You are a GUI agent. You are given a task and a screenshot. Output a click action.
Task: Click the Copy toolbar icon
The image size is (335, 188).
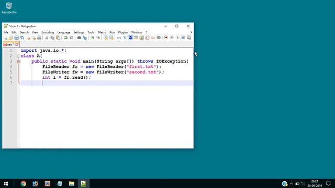coord(52,38)
